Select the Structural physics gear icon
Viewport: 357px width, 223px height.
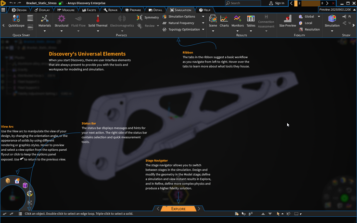pos(61,19)
